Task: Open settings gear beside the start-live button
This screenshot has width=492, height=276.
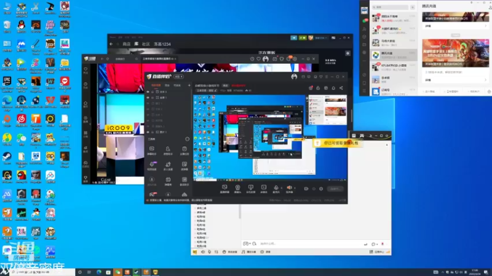Action: 320,189
